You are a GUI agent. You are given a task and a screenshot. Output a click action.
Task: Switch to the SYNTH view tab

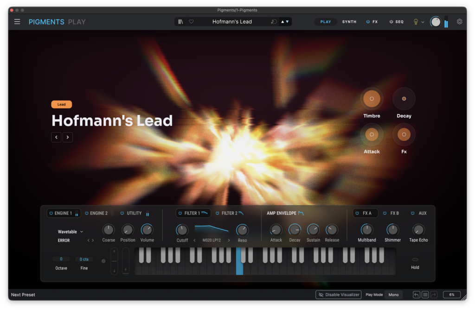(x=349, y=22)
